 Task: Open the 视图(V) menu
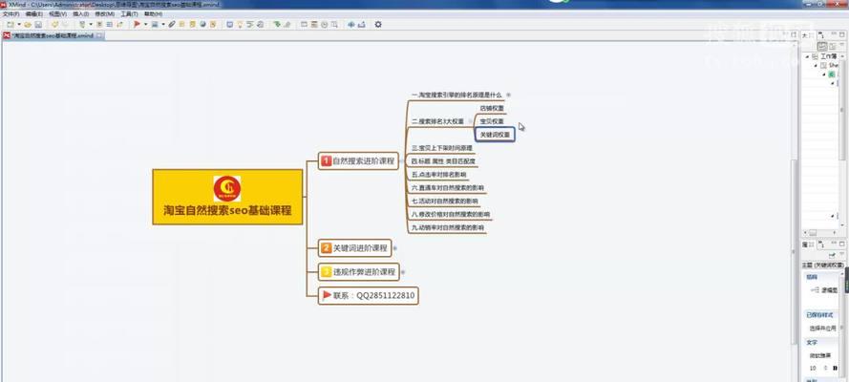pos(57,13)
